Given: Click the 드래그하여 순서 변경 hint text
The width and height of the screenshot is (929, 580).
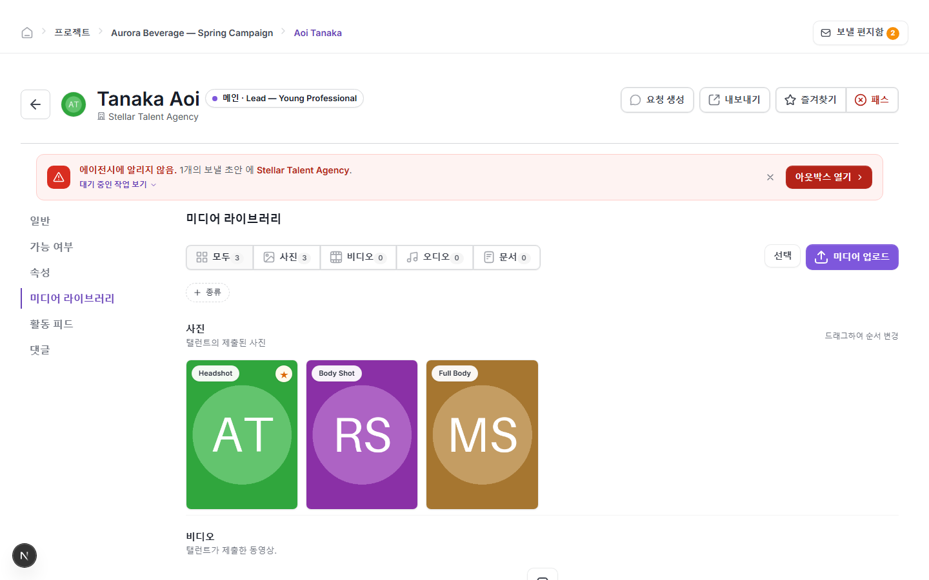Looking at the screenshot, I should 861,336.
